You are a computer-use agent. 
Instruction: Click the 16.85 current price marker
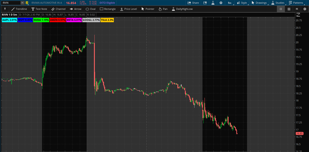point(299,133)
